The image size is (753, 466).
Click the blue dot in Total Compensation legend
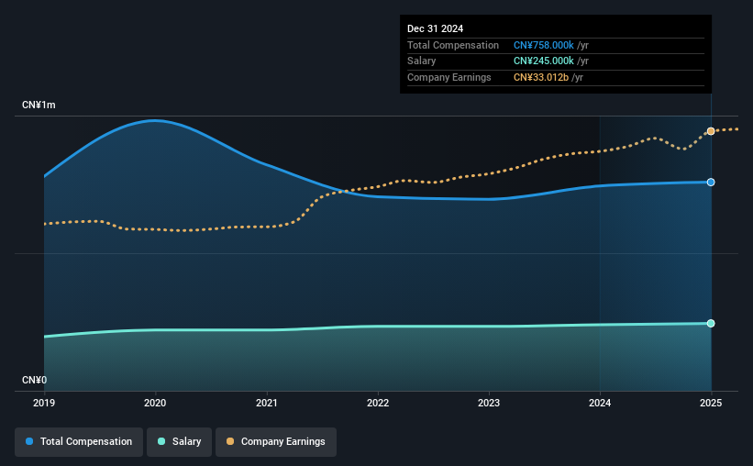tap(29, 441)
